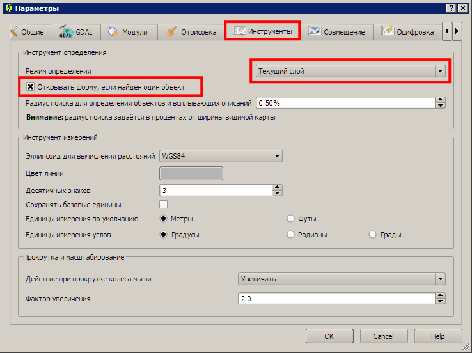Viewport: 472px width, 353px height.
Task: Close the Параметры dialog window
Action: [462, 8]
